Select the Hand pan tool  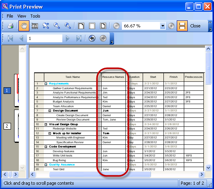pos(24,26)
